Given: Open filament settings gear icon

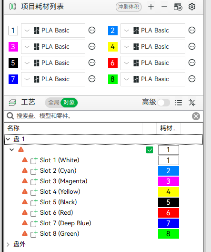Looking at the screenshot, I should click(x=192, y=7).
